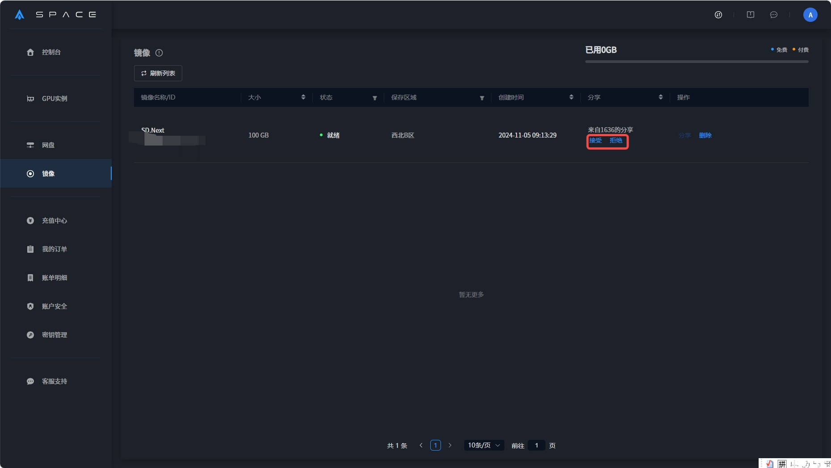Open GPU实例 via its sidebar icon
831x468 pixels.
coord(30,99)
